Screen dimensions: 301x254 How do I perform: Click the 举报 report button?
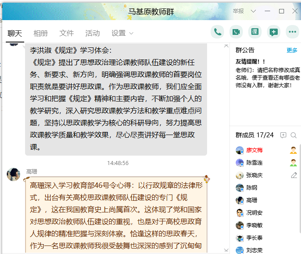(238, 11)
